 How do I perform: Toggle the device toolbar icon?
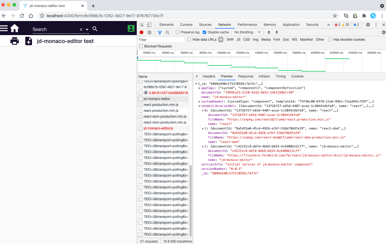[x=149, y=25]
